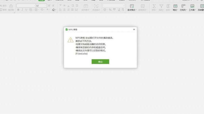204x114 pixels.
Task: Apply thousands separator style
Action: click(x=114, y=10)
